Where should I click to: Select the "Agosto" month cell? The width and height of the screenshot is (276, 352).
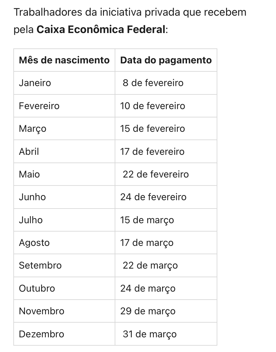(34, 243)
